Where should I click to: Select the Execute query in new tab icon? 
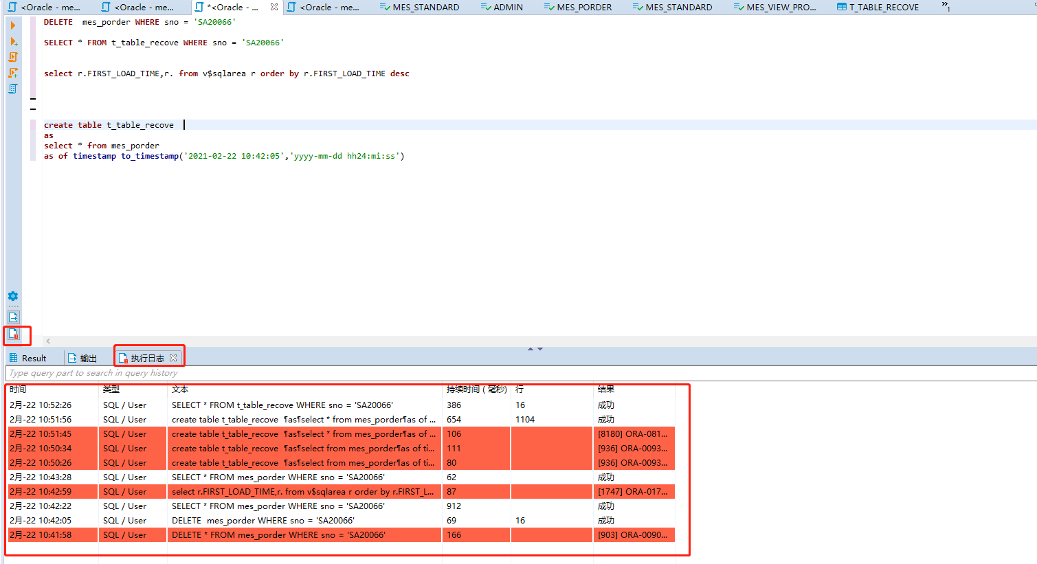click(12, 41)
